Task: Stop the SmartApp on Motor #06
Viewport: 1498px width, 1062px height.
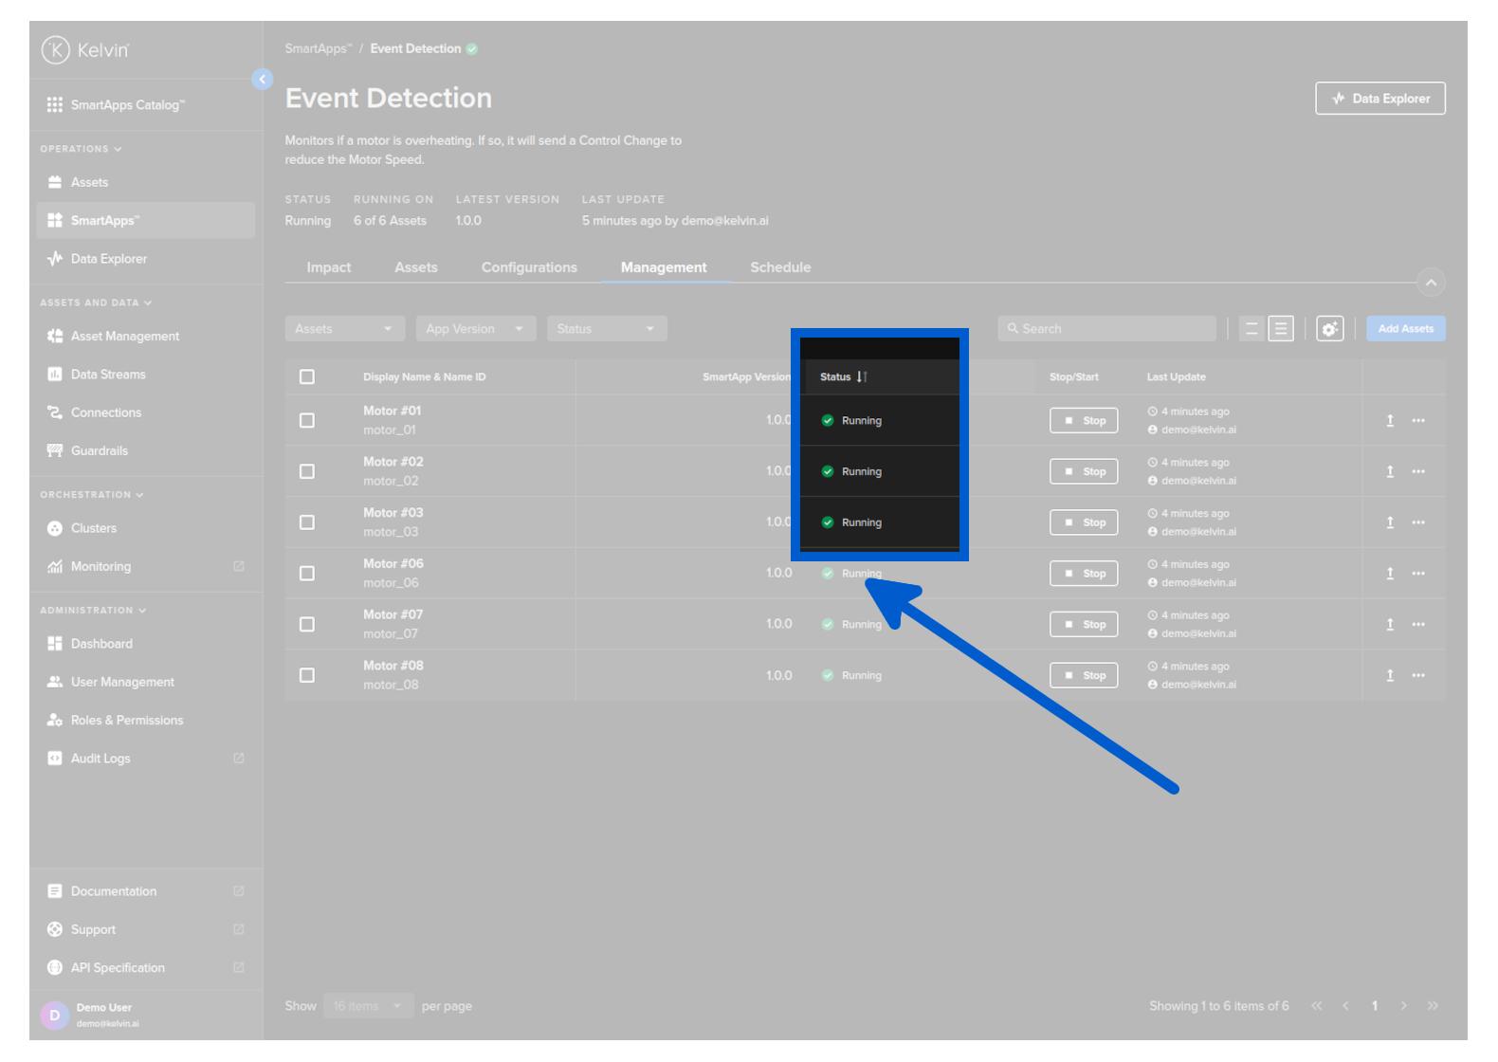Action: tap(1084, 574)
